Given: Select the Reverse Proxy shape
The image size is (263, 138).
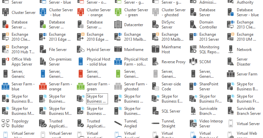Looking at the screenshot, I should pyautogui.click(x=155, y=62).
